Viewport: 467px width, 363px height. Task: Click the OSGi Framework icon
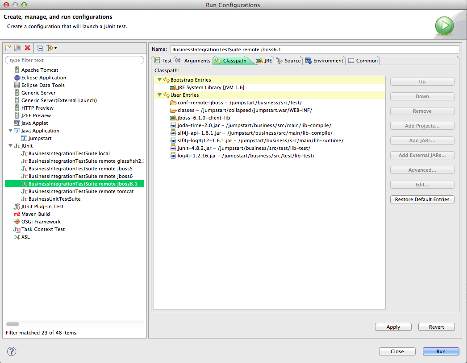pyautogui.click(x=17, y=222)
